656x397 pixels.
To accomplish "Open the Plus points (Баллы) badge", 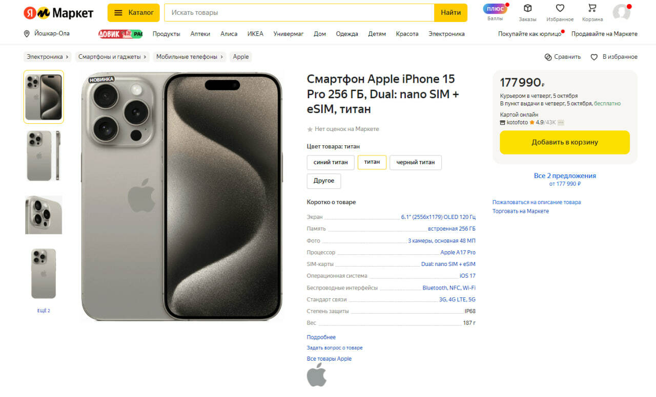I will pos(495,9).
